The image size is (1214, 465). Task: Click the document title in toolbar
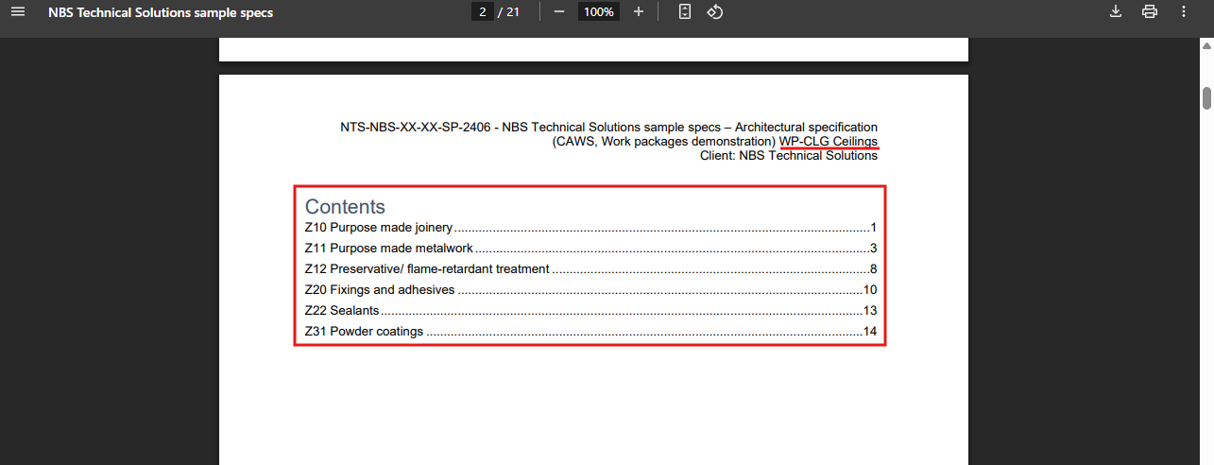tap(161, 12)
